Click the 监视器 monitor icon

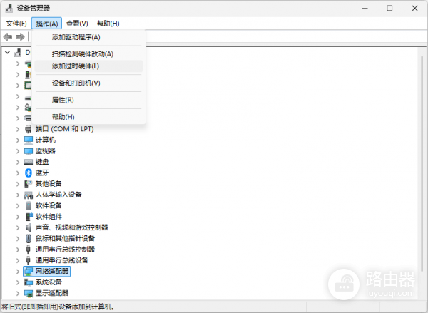(x=29, y=151)
